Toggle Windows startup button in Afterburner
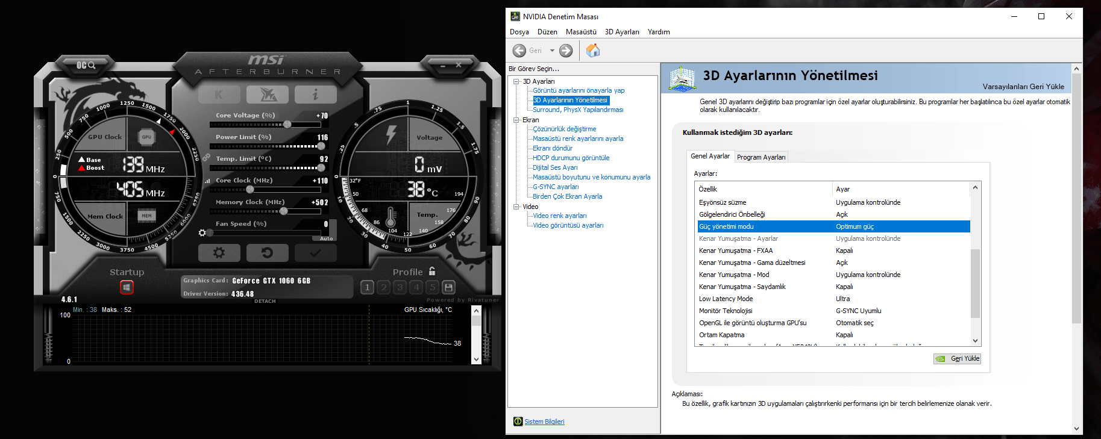The width and height of the screenshot is (1101, 439). pyautogui.click(x=127, y=287)
